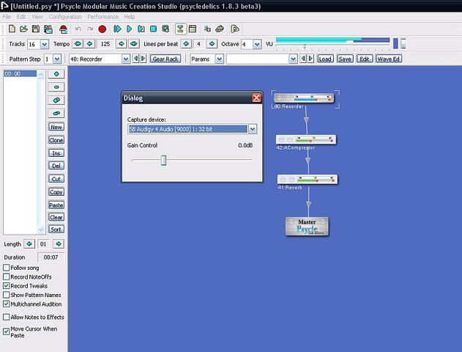Decrease the song Length value
Image resolution: width=462 pixels, height=352 pixels.
point(29,244)
